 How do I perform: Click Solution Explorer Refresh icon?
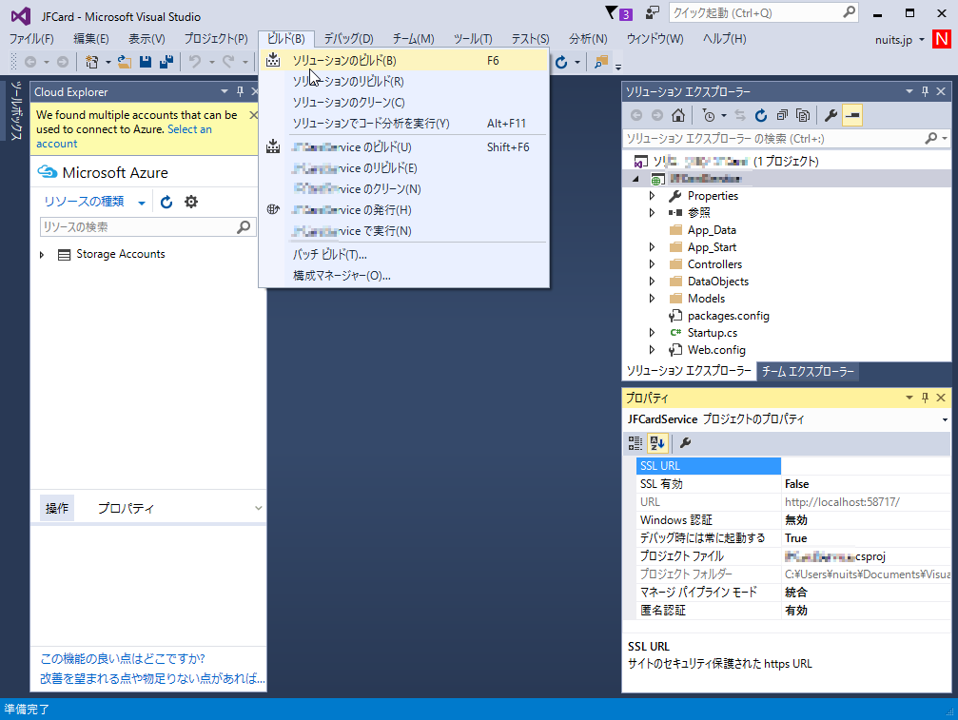[761, 115]
